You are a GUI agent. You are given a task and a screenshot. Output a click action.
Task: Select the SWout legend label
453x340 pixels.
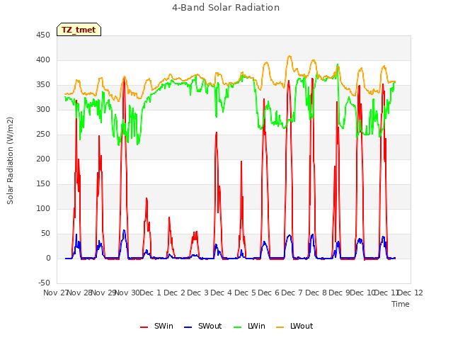click(210, 326)
